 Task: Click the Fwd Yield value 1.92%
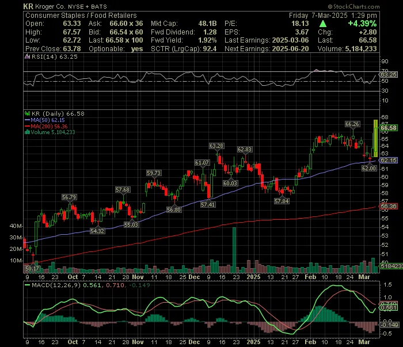click(x=207, y=40)
